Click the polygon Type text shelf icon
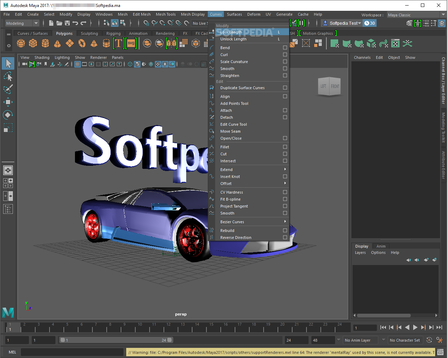Image resolution: width=447 pixels, height=358 pixels. tap(119, 43)
